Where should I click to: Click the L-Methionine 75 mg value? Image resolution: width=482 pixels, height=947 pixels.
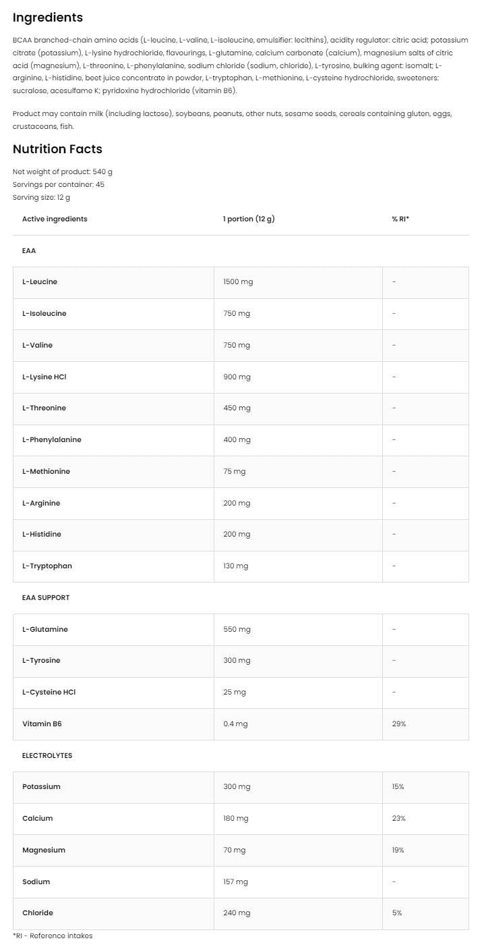235,471
